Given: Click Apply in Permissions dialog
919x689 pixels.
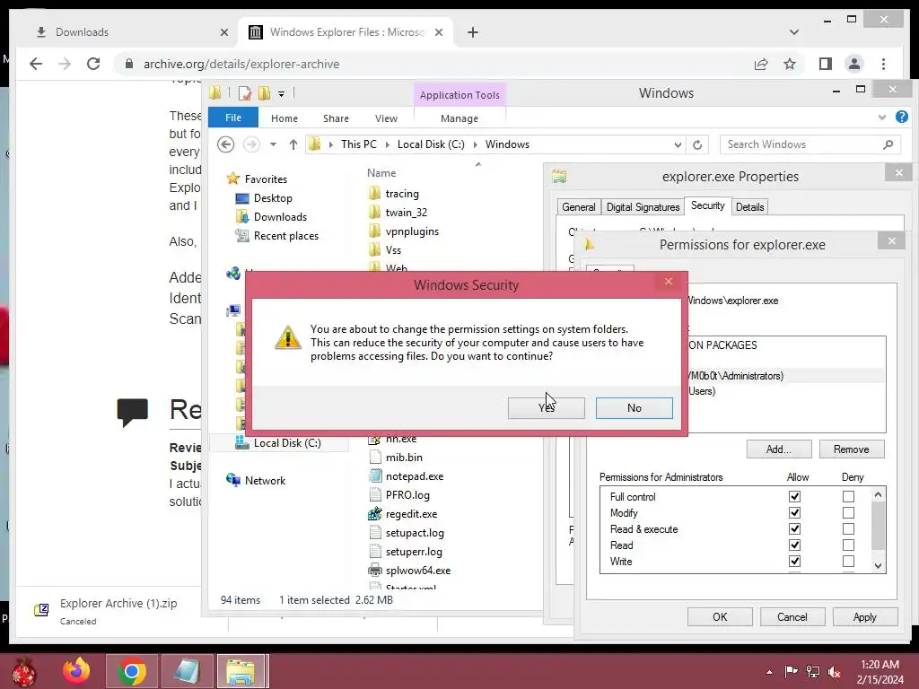Looking at the screenshot, I should pos(865,617).
